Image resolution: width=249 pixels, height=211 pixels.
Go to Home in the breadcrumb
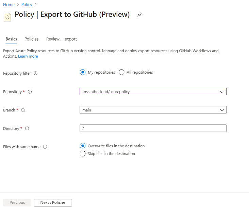point(9,5)
